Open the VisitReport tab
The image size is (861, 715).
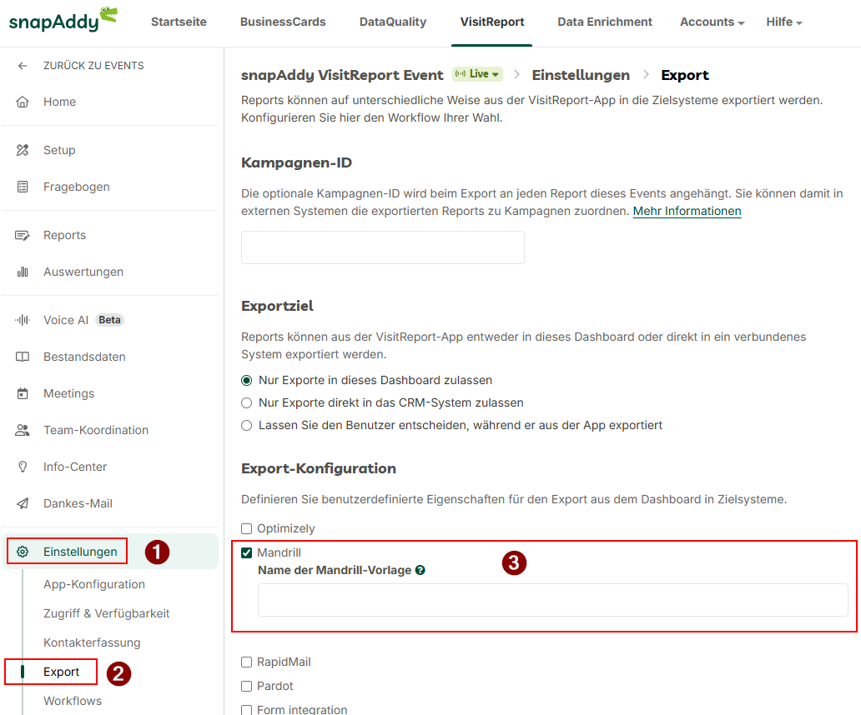coord(492,22)
